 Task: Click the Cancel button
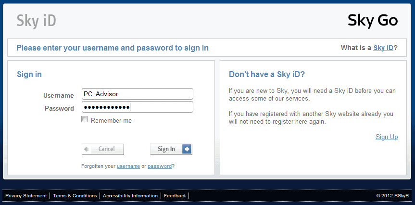point(103,149)
